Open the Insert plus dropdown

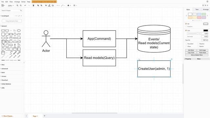pyautogui.click(x=69, y=6)
